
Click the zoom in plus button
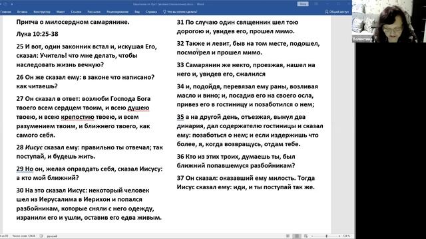point(339,236)
